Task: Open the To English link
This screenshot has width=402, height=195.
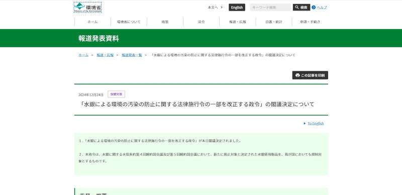Action: click(316, 124)
